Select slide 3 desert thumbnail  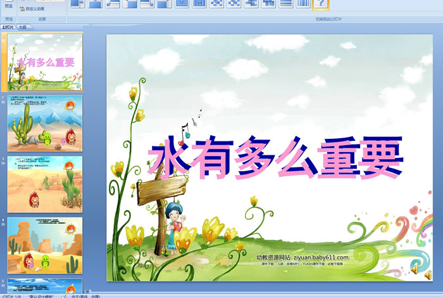45,185
